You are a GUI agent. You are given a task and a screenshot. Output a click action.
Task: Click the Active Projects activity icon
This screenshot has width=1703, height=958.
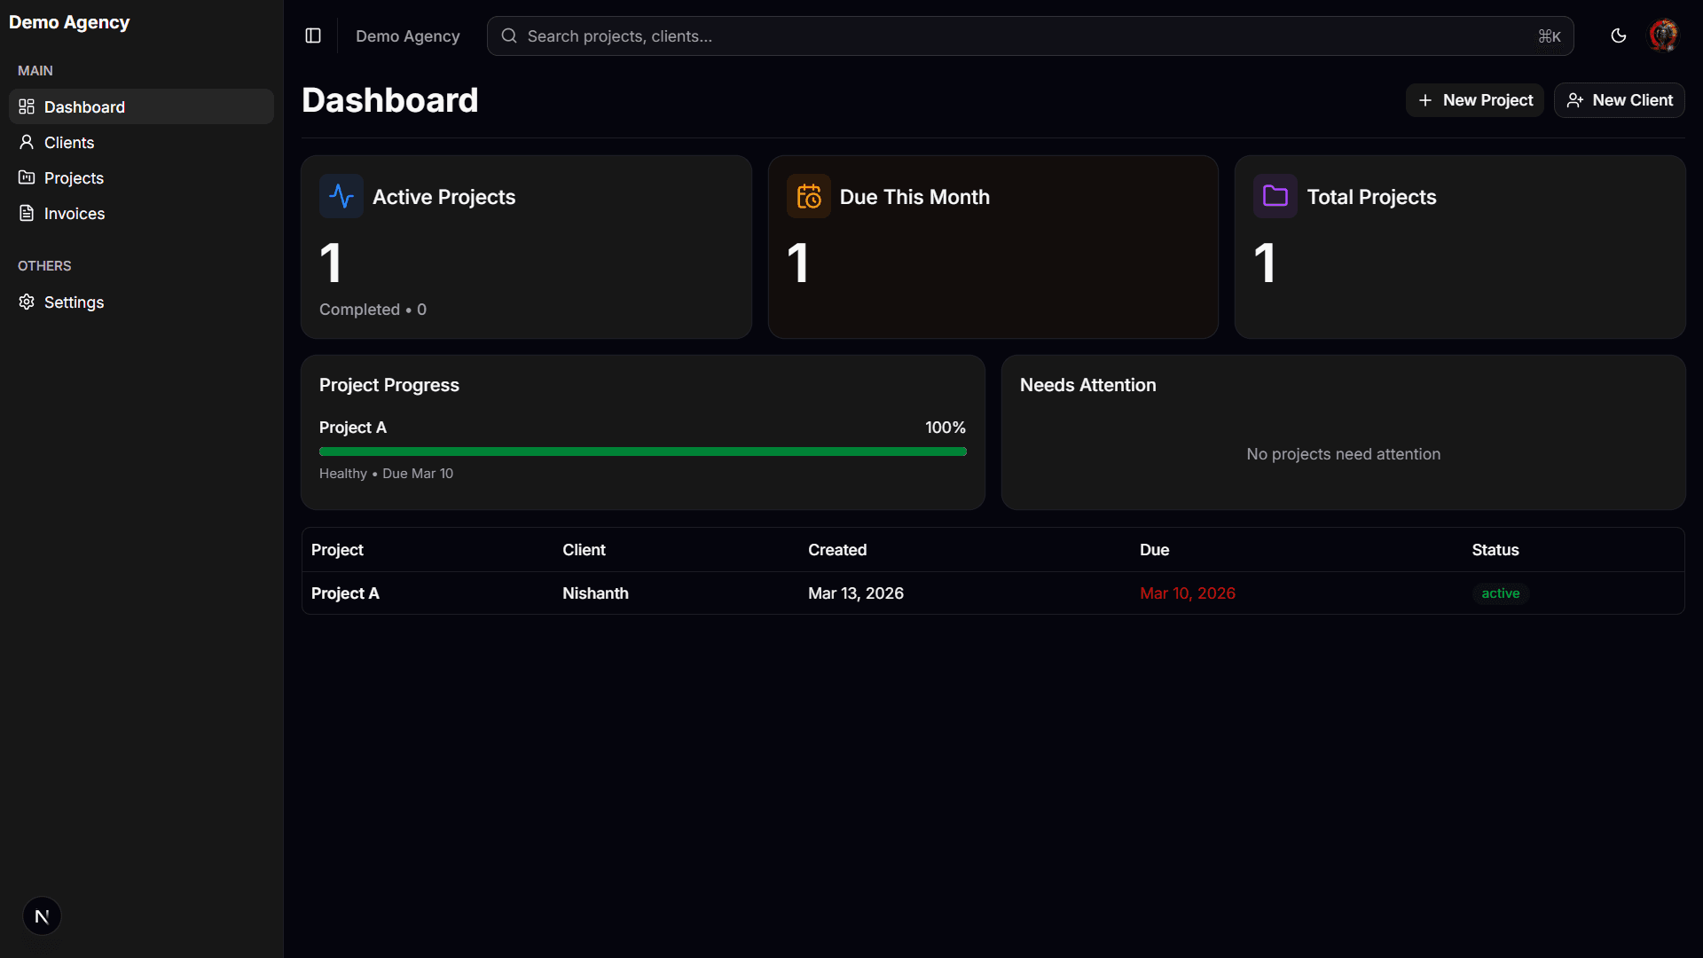[341, 196]
